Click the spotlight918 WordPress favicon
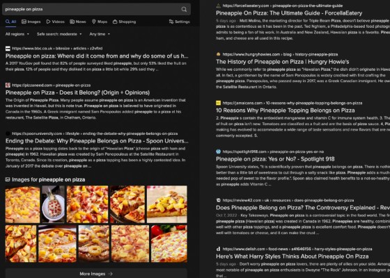This screenshot has width=390, height=278. 219,152
